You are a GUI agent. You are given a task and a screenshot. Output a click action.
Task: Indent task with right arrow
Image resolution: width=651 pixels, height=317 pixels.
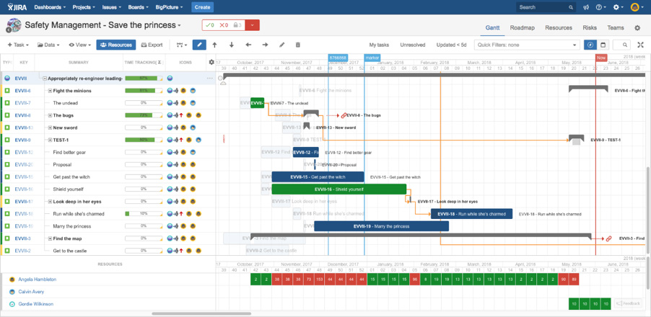(x=266, y=45)
